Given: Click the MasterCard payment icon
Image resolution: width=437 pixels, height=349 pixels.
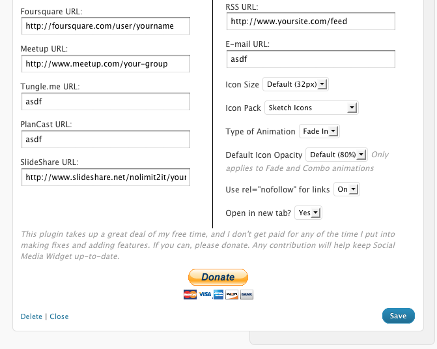Looking at the screenshot, I should pos(190,295).
